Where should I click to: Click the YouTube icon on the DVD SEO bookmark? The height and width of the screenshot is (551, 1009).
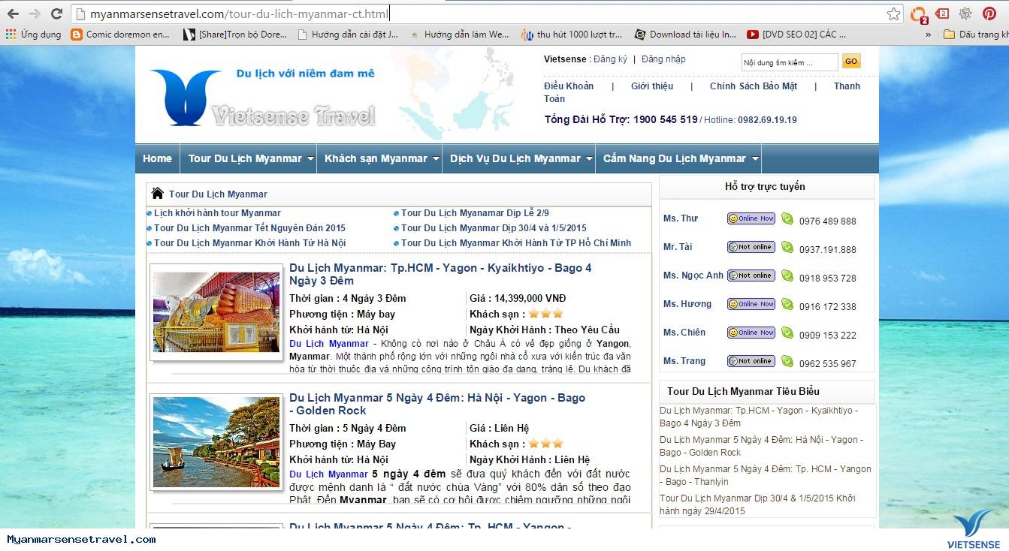754,33
